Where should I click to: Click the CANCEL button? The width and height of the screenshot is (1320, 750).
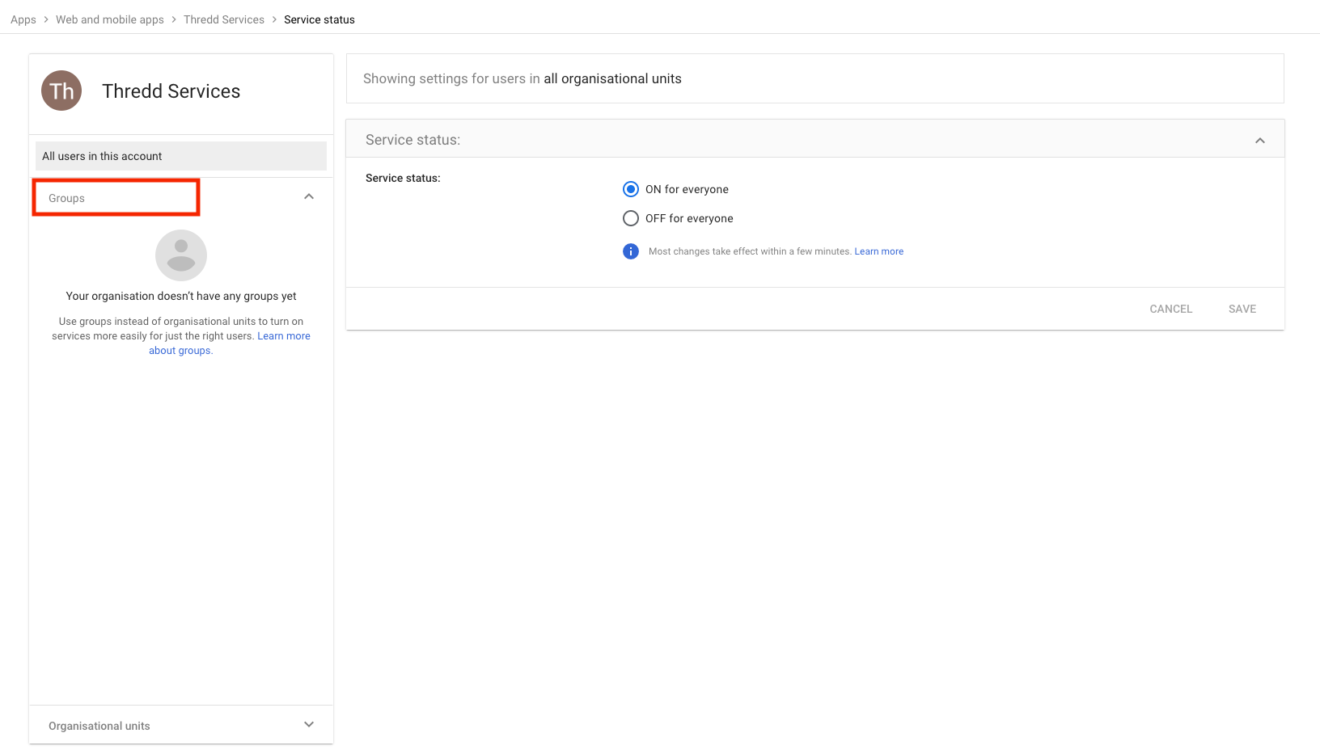coord(1171,309)
